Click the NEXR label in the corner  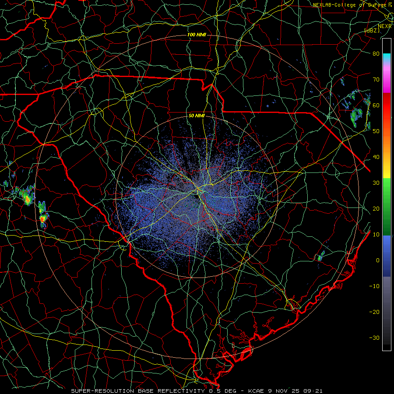tap(385, 26)
